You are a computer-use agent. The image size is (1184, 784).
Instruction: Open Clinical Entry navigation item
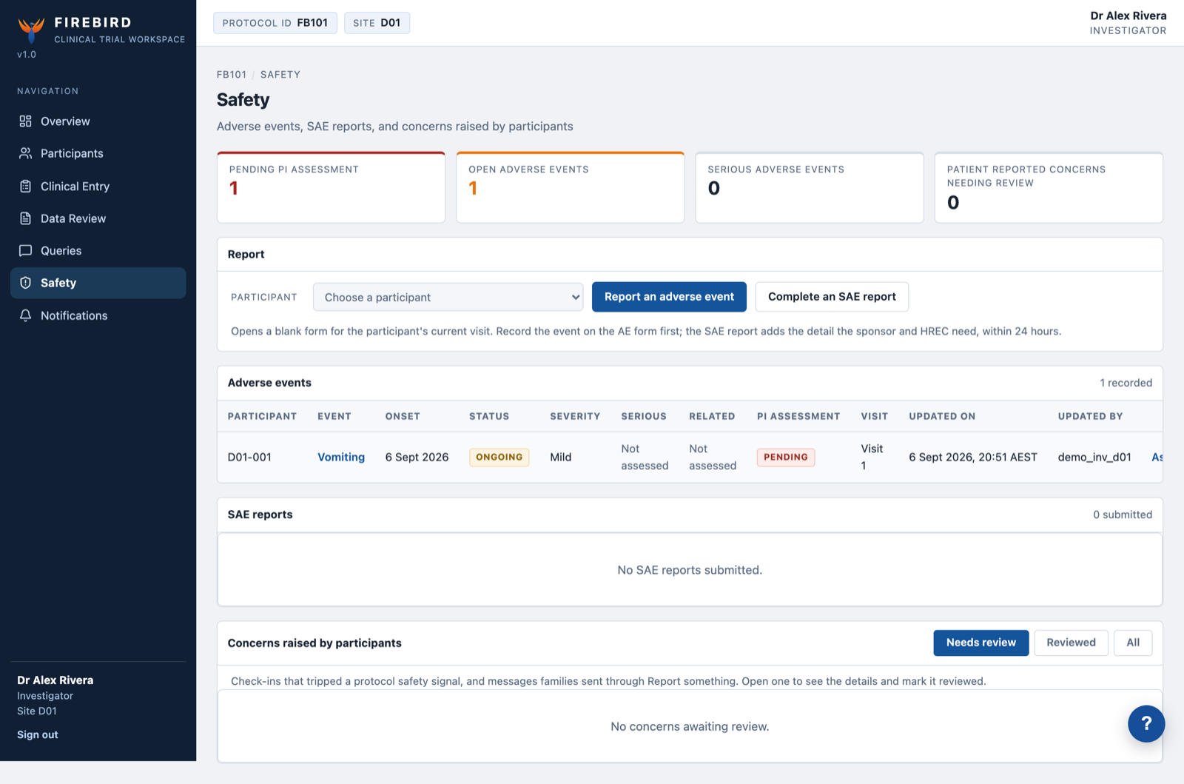click(x=98, y=186)
